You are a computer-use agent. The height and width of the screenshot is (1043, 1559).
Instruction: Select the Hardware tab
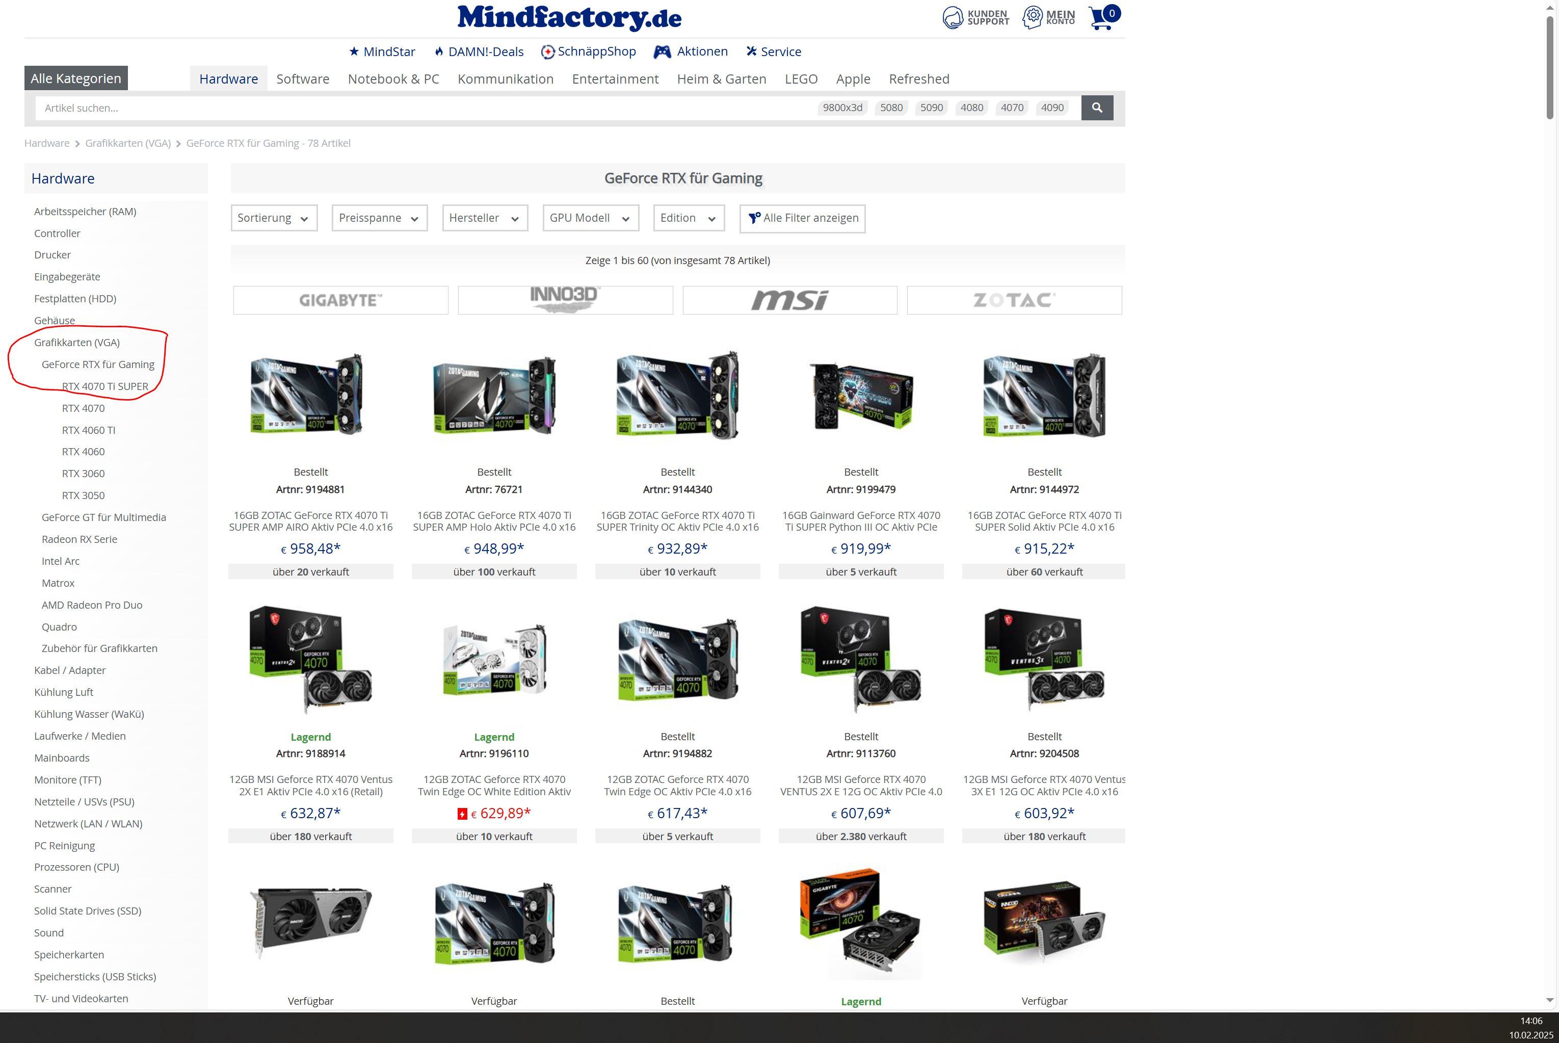tap(229, 79)
